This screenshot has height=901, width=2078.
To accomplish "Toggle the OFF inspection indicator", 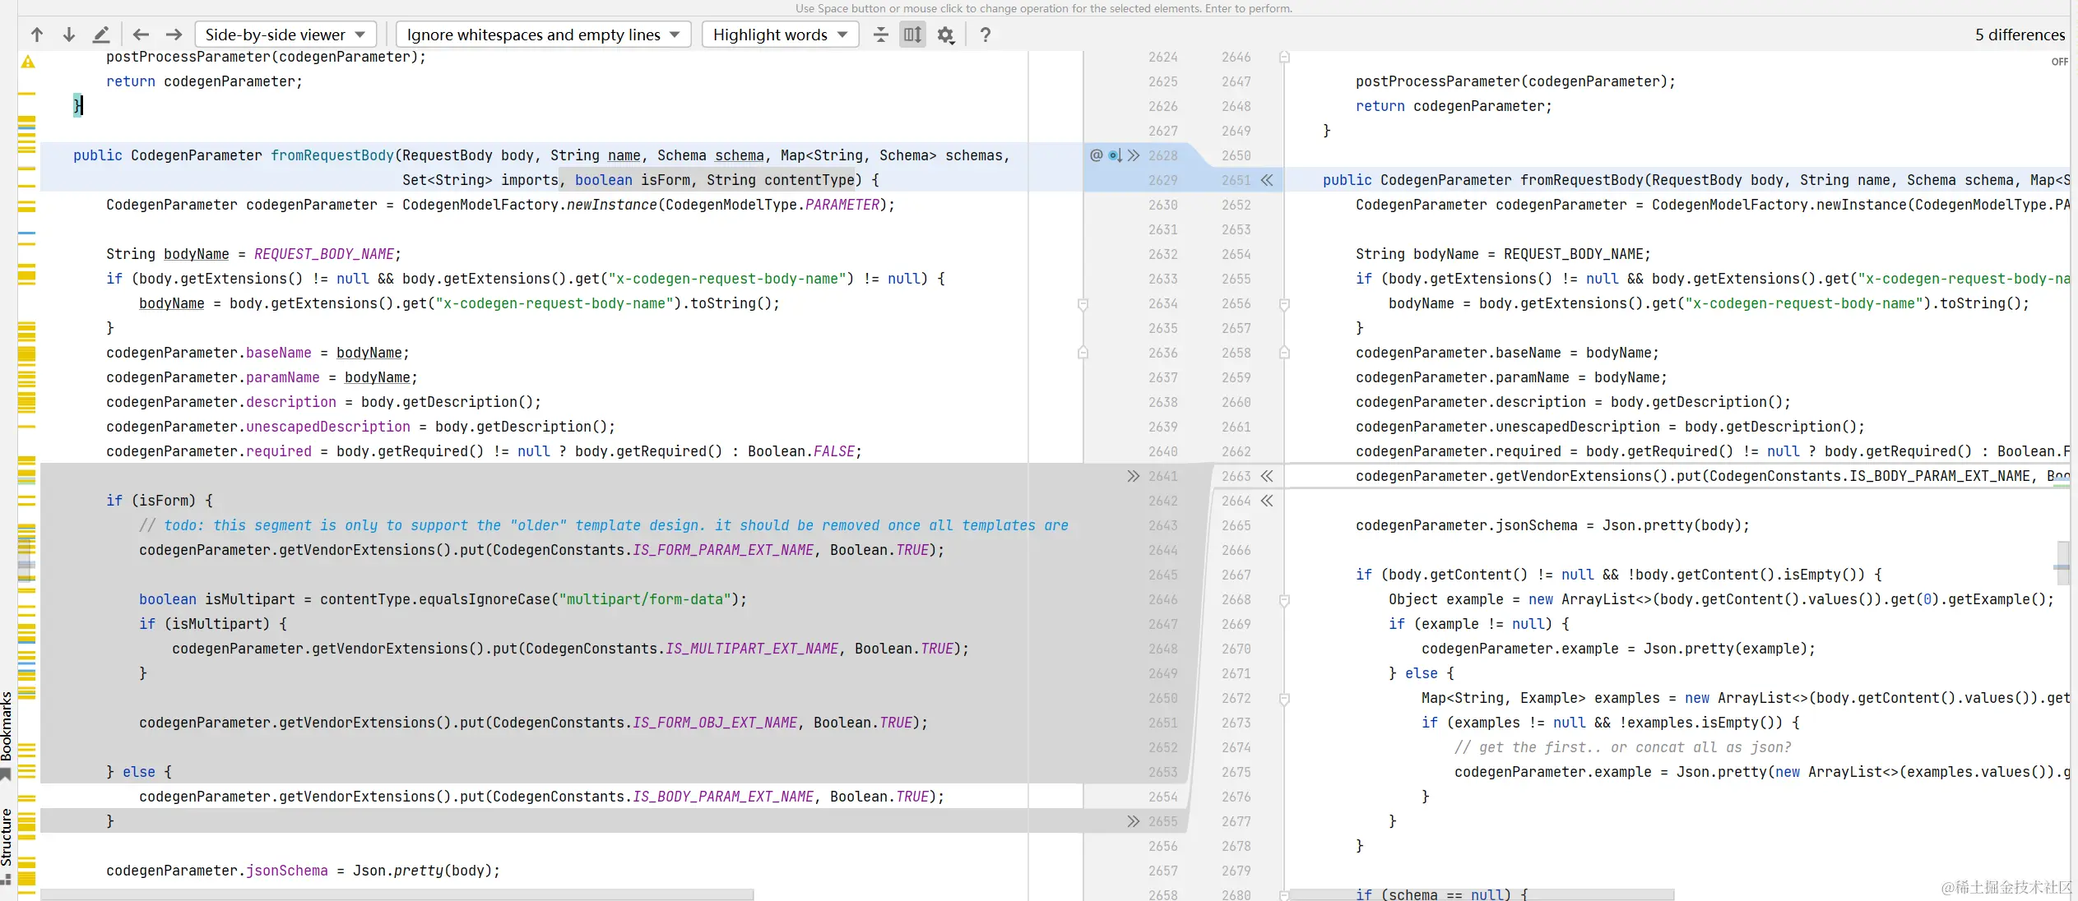I will click(x=2058, y=62).
